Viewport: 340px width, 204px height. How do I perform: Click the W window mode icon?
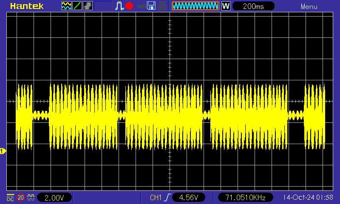pyautogui.click(x=226, y=6)
